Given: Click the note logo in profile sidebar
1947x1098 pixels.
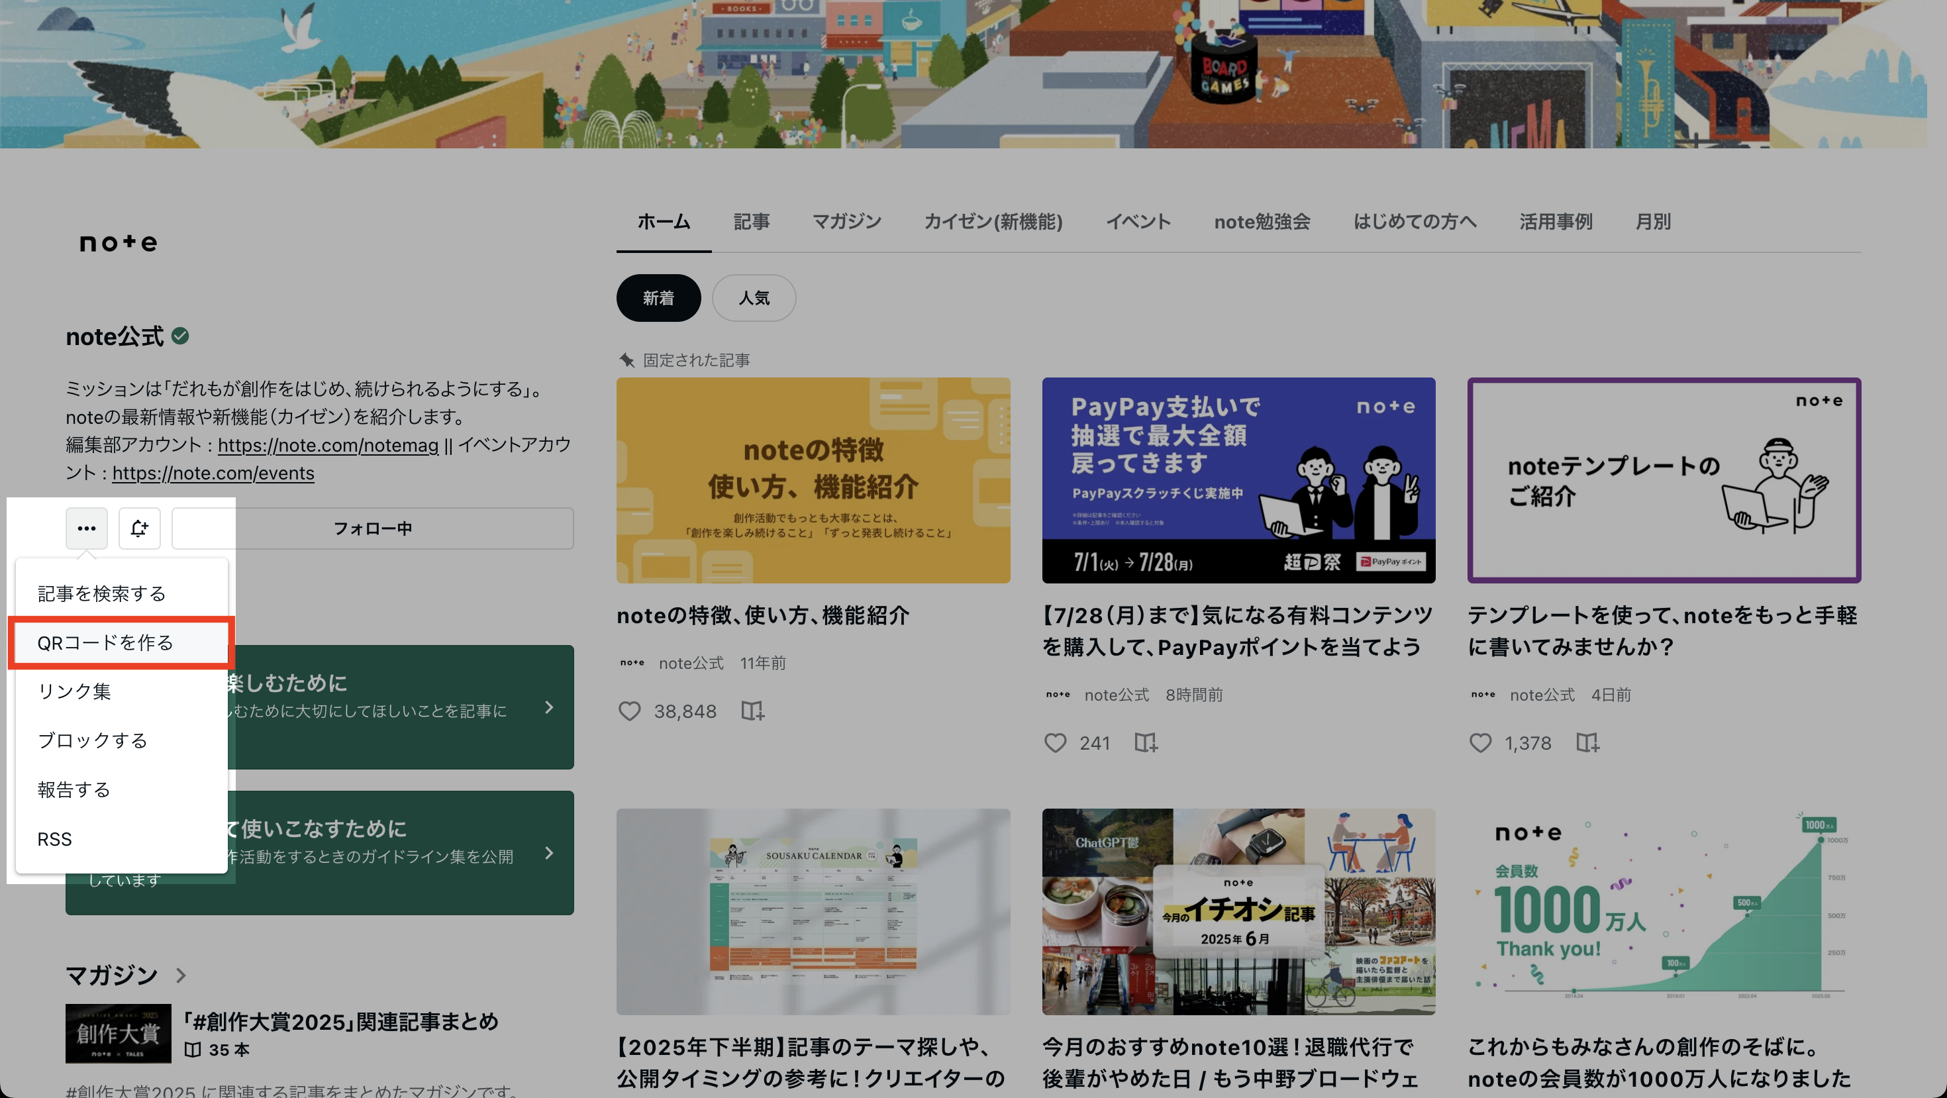Looking at the screenshot, I should point(119,242).
